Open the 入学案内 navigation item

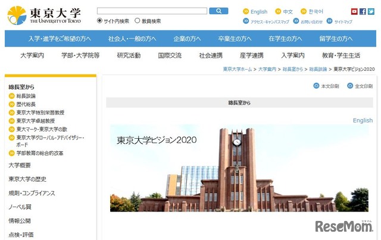point(292,55)
